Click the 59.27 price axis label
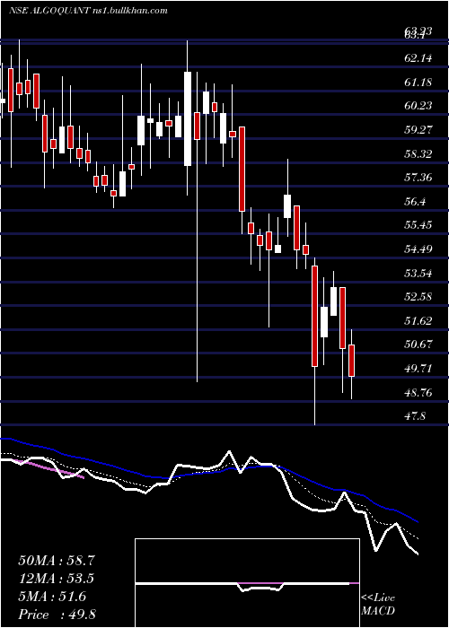 pos(418,130)
